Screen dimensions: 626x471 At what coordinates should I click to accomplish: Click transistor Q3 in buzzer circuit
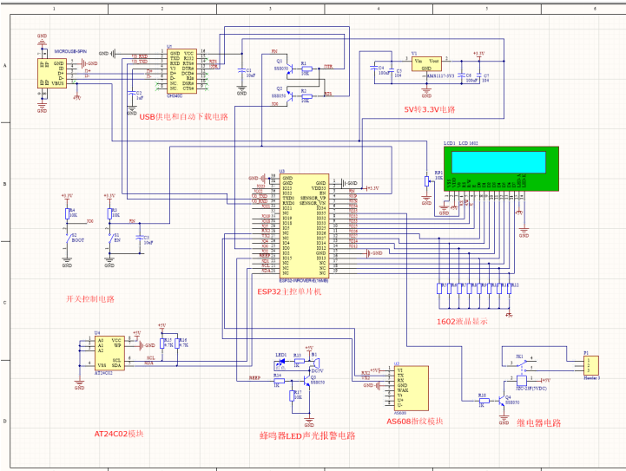pos(307,382)
